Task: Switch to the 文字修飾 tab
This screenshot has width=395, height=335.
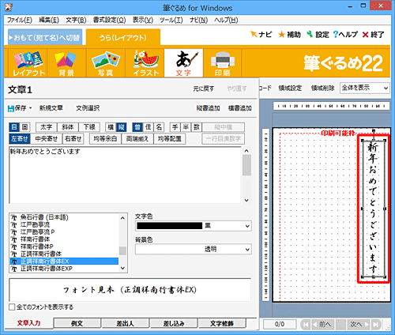Action: pos(222,323)
